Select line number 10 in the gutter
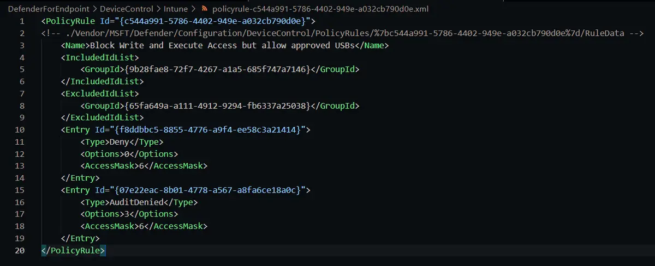The width and height of the screenshot is (655, 266). pyautogui.click(x=19, y=129)
